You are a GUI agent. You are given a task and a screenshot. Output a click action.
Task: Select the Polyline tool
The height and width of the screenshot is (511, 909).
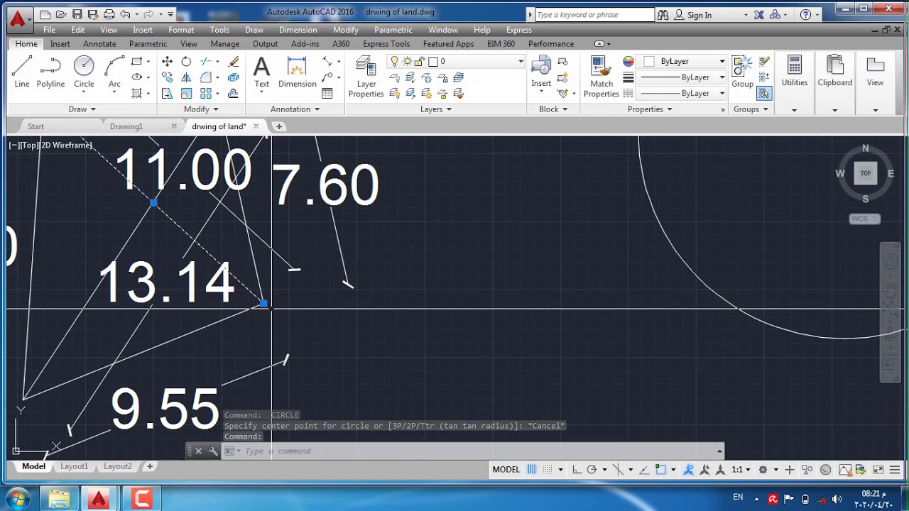[x=50, y=73]
